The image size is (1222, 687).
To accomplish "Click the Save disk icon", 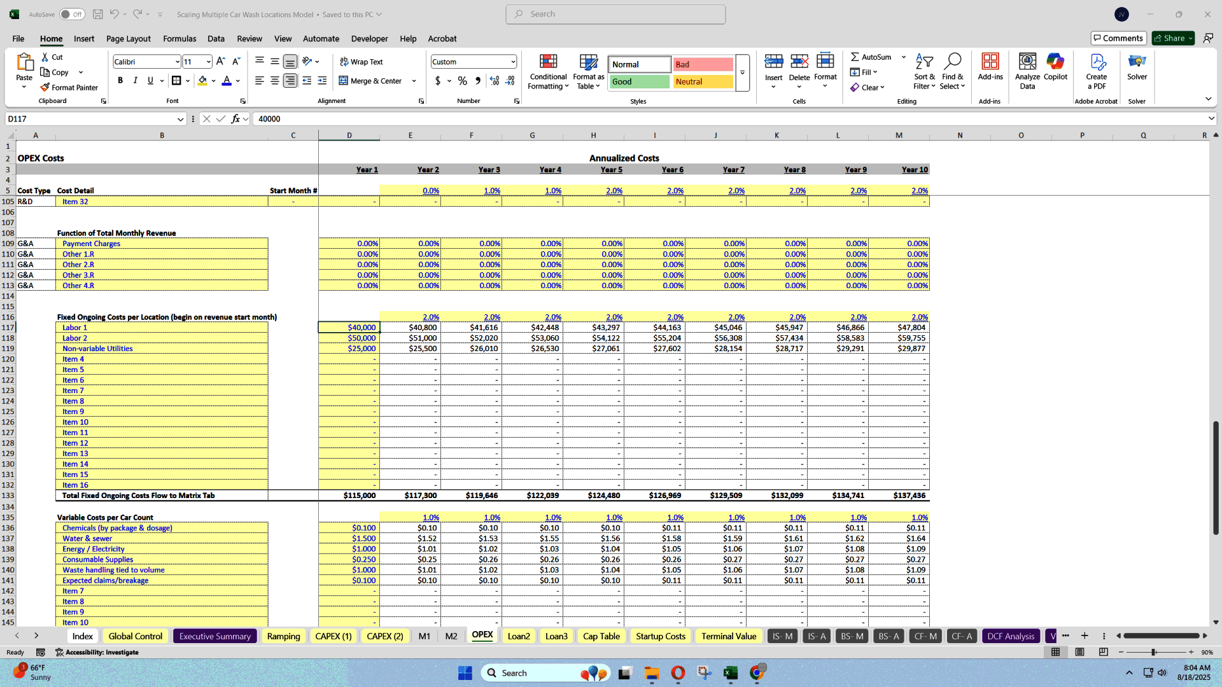I will [x=98, y=14].
